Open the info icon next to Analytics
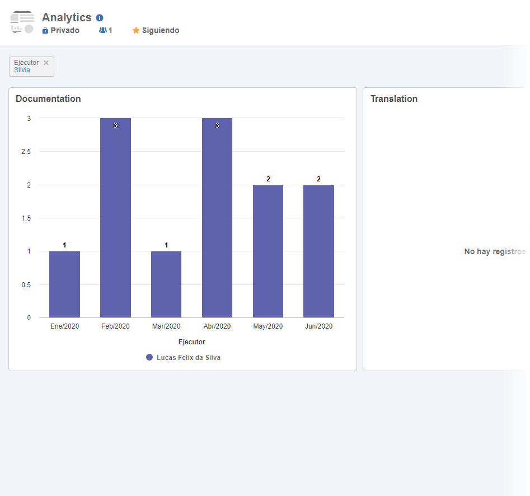The width and height of the screenshot is (530, 496). (x=100, y=17)
